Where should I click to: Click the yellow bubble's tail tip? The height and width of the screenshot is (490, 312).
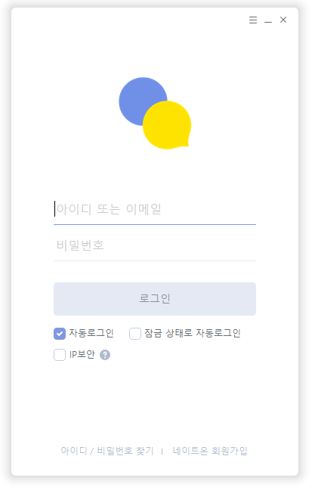click(189, 145)
